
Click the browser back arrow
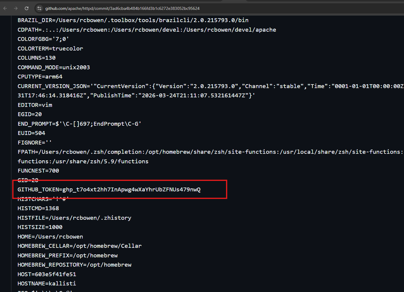pyautogui.click(x=5, y=8)
